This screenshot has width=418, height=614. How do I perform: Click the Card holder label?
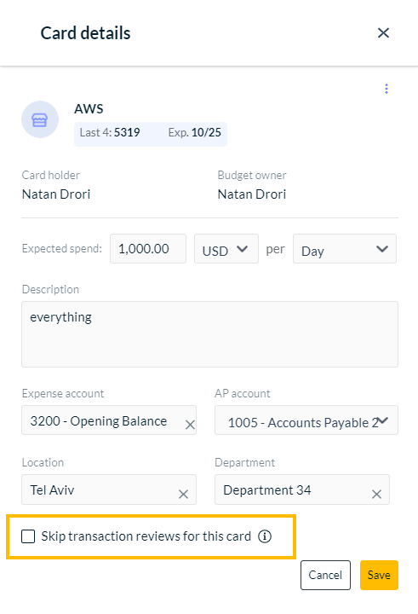pos(51,175)
